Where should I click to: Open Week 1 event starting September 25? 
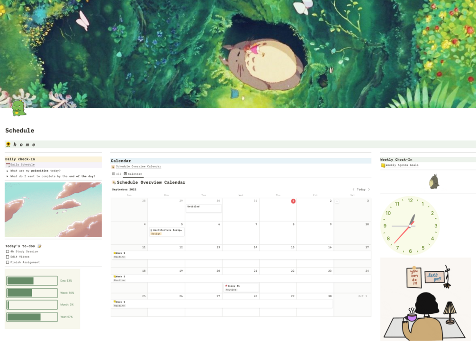222,304
